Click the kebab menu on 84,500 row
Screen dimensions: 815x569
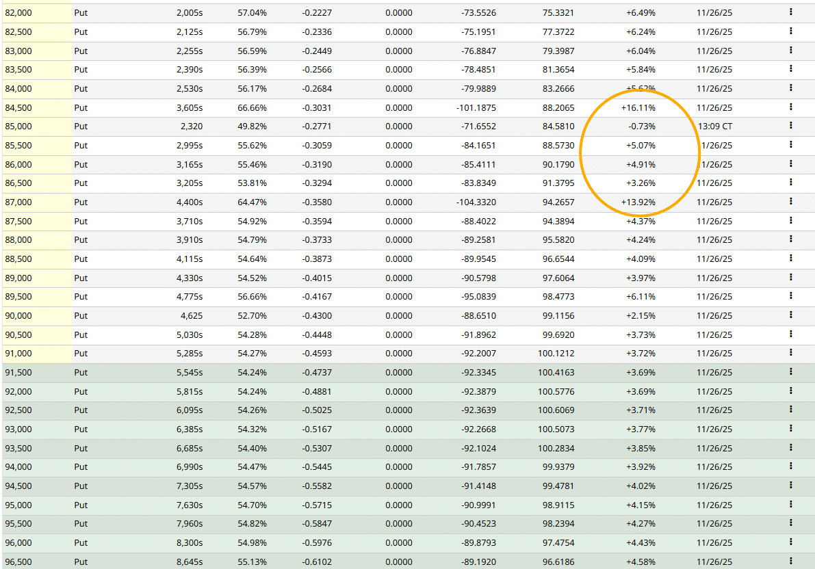[790, 107]
